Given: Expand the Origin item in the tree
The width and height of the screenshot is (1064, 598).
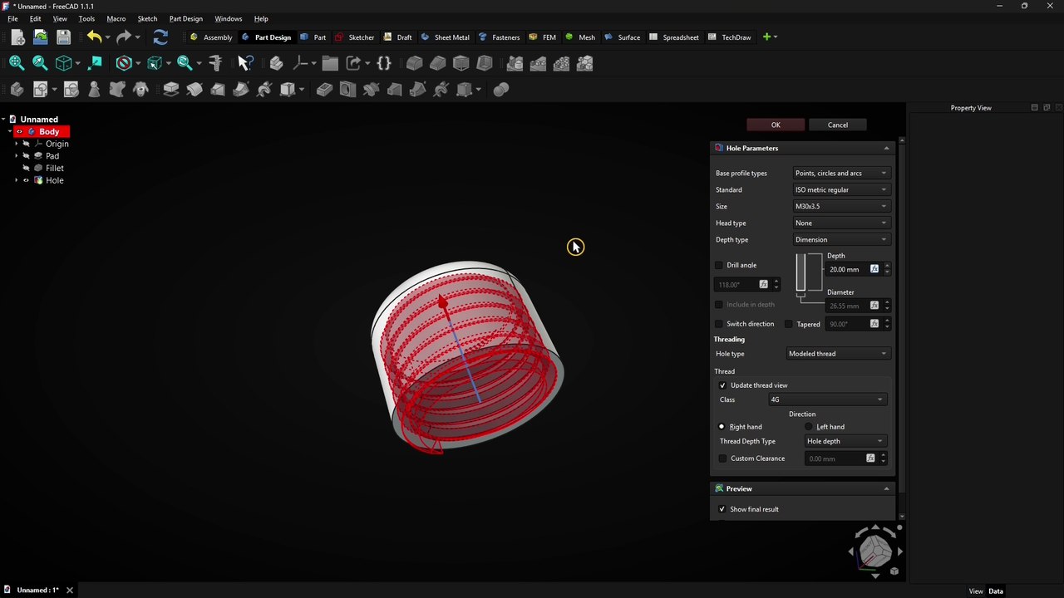Looking at the screenshot, I should pyautogui.click(x=16, y=144).
